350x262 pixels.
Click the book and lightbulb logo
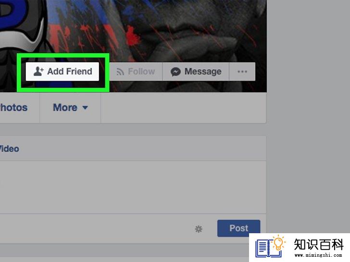(270, 247)
